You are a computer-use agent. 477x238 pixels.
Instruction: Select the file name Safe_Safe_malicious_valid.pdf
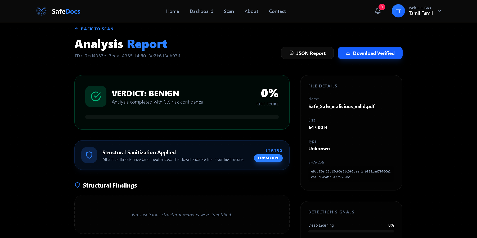tap(341, 106)
